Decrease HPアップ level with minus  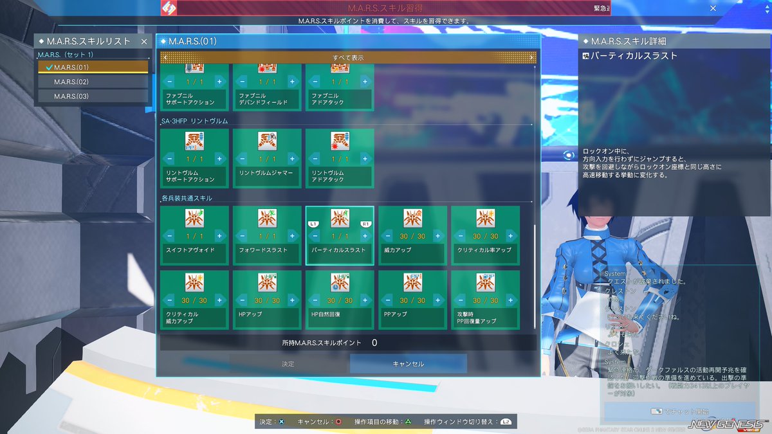click(243, 300)
